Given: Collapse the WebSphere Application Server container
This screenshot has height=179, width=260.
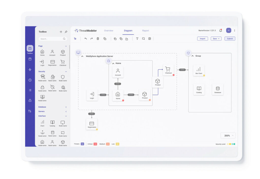Looking at the screenshot, I should pos(82,56).
